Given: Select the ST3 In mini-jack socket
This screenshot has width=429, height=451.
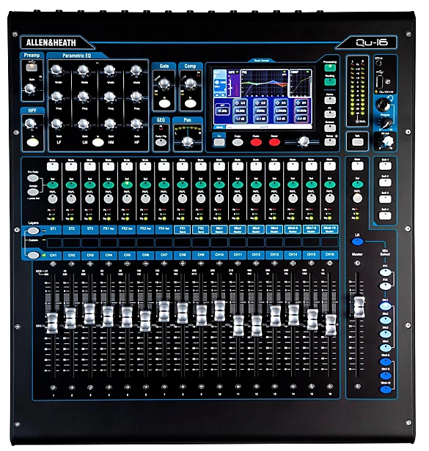Looking at the screenshot, I should [x=378, y=63].
